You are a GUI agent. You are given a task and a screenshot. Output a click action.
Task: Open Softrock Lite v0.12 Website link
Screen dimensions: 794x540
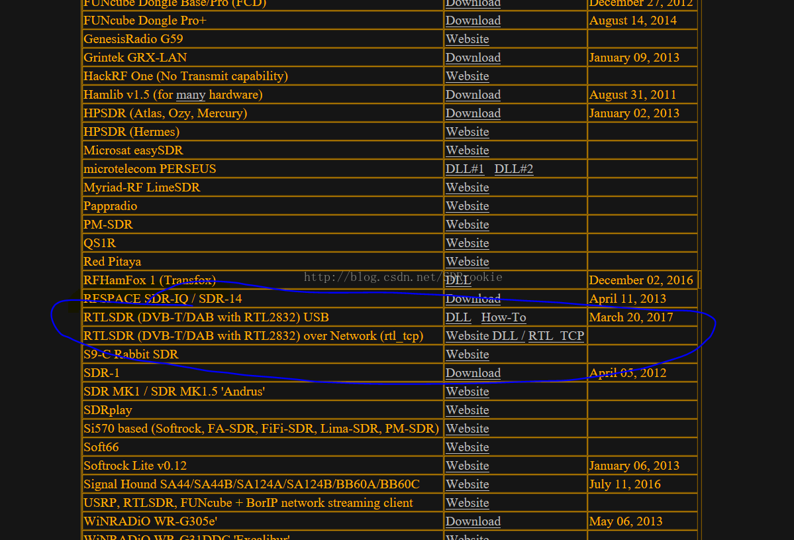click(468, 466)
